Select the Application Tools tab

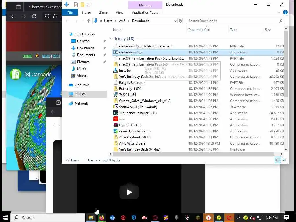click(x=145, y=12)
